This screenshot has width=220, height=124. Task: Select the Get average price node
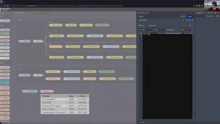tap(114, 57)
